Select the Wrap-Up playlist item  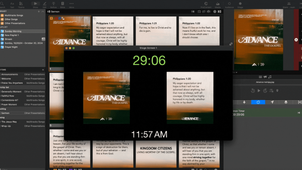tap(23, 126)
